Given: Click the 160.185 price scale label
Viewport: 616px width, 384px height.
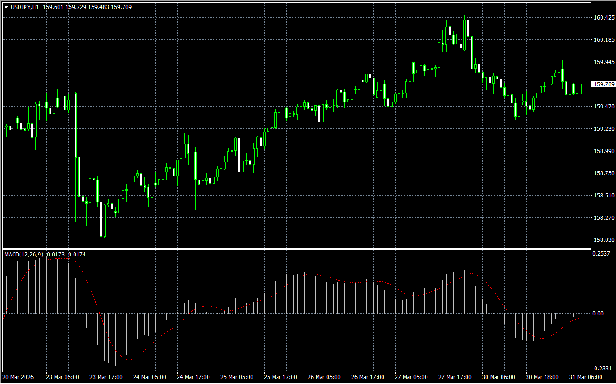Looking at the screenshot, I should point(604,40).
